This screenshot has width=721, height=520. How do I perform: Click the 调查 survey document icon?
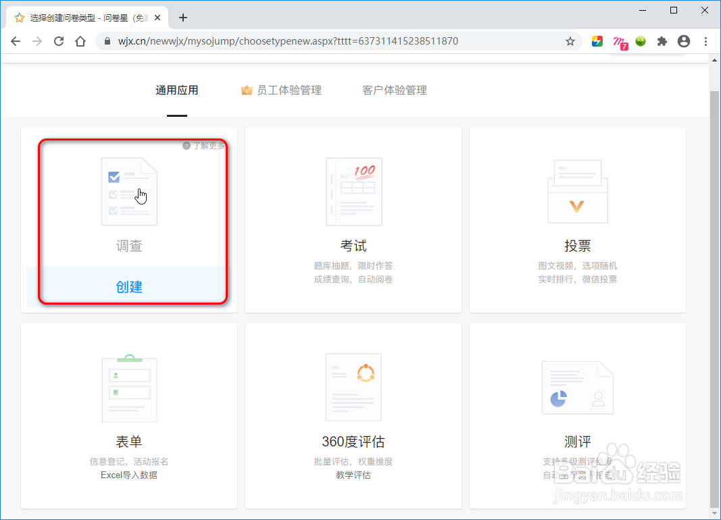pyautogui.click(x=129, y=192)
